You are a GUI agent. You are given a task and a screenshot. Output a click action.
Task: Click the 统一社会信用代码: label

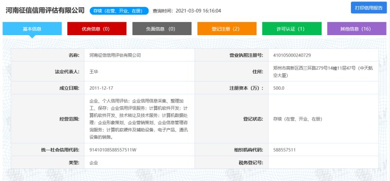(60, 150)
